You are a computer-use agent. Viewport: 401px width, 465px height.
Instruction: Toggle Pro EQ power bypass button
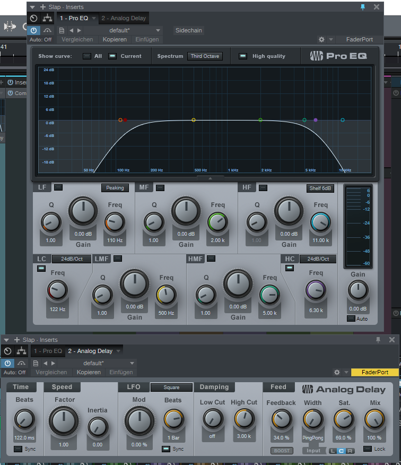tap(34, 30)
